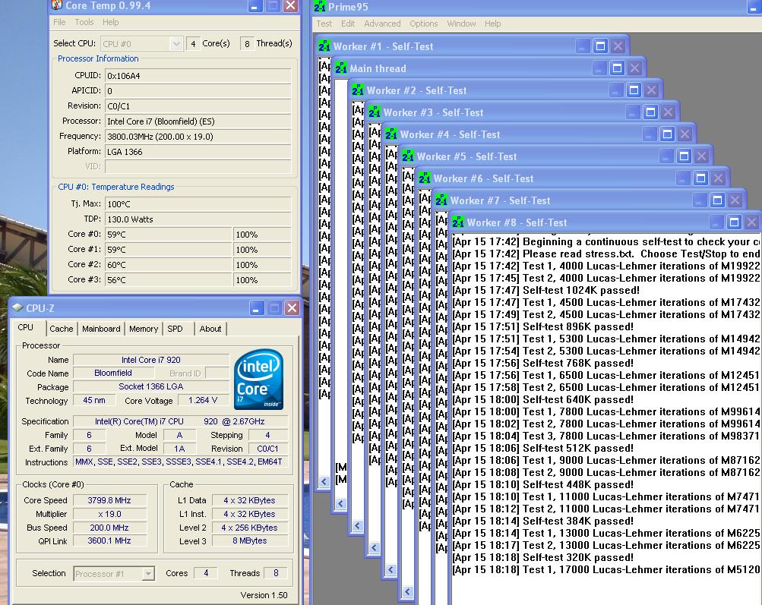Image resolution: width=762 pixels, height=605 pixels.
Task: Click the Main thread window left scroll arrow
Action: tap(341, 503)
